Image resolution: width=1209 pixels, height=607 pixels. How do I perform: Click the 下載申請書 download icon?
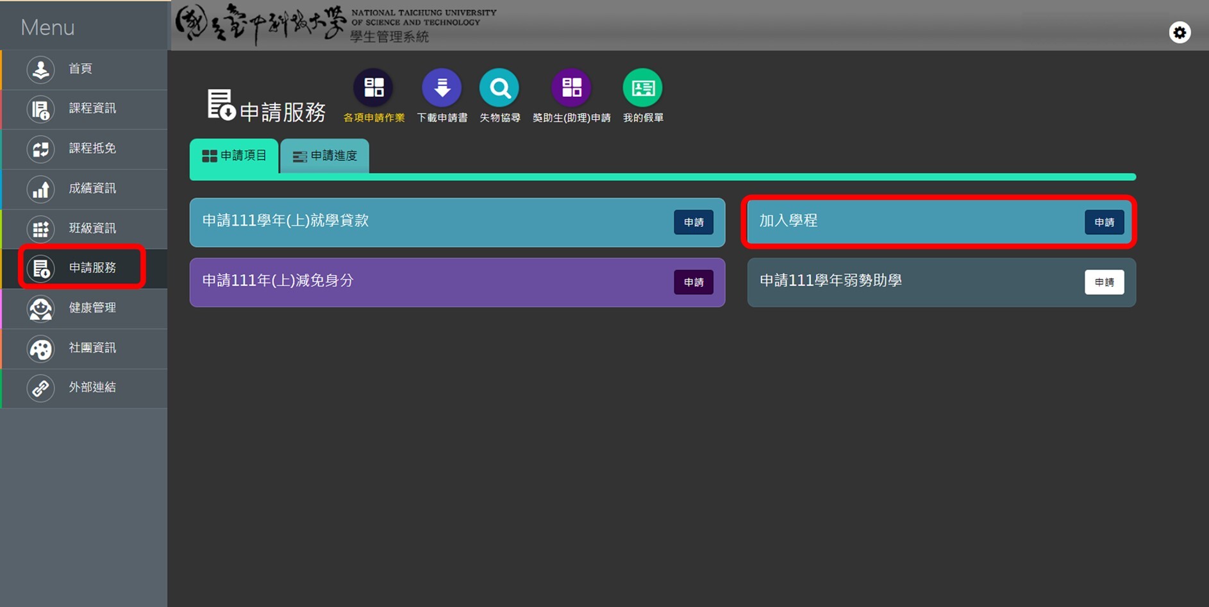442,88
